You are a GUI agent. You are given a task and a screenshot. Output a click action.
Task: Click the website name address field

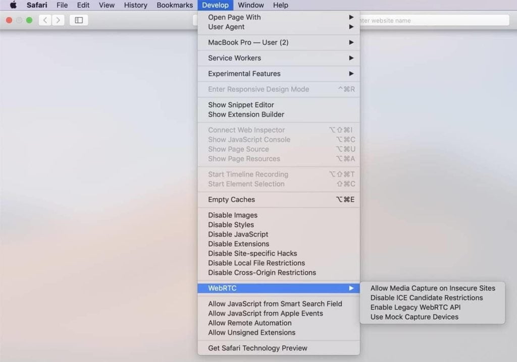coord(435,21)
